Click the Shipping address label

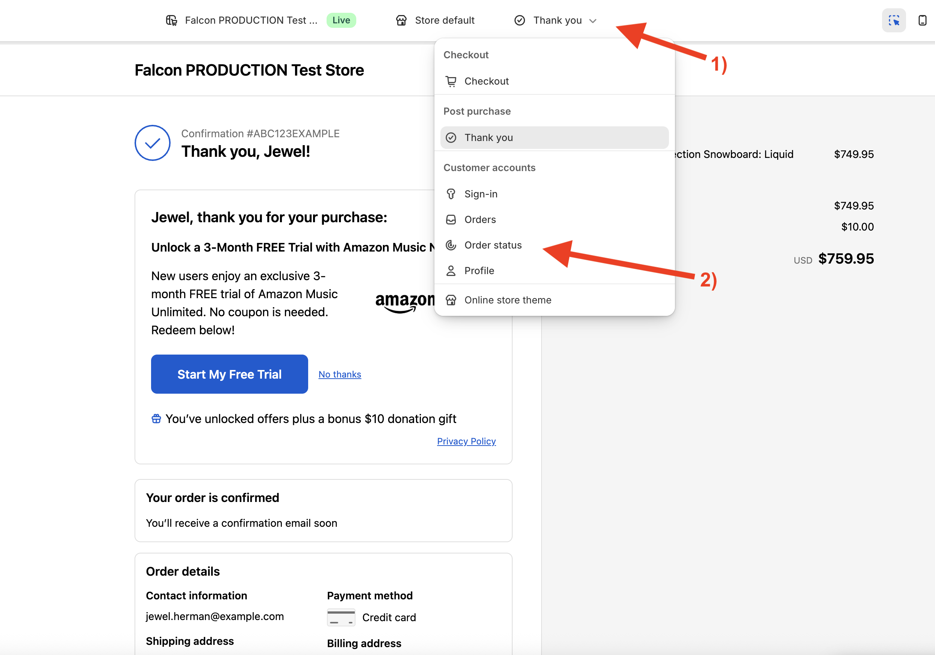click(190, 641)
